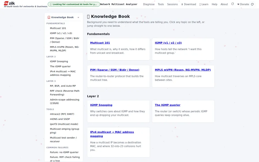Click the customized AI tools banner
Screen dimensions: 259x162
click(x=74, y=4)
